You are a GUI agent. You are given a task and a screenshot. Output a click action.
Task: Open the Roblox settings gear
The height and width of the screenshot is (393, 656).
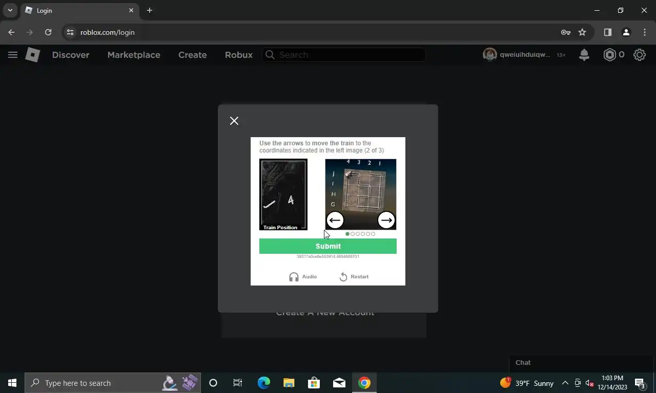(640, 55)
